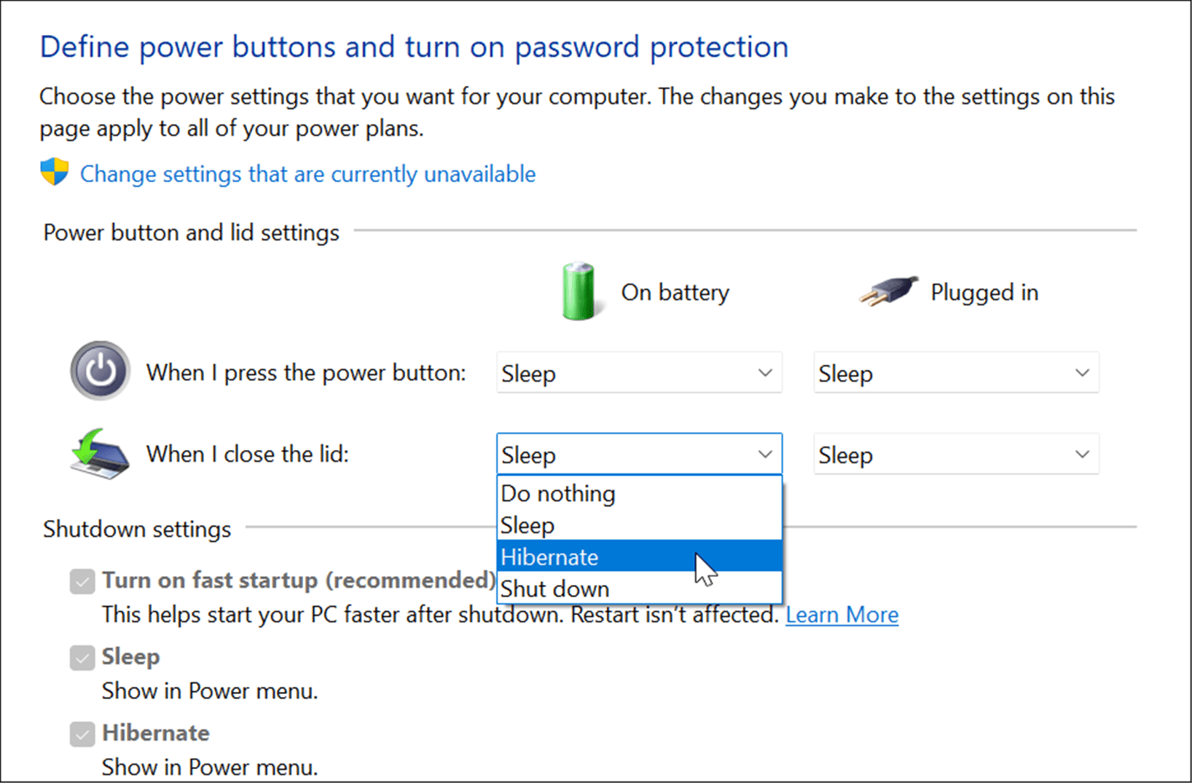Enable the Turn on fast startup checkbox

click(82, 581)
